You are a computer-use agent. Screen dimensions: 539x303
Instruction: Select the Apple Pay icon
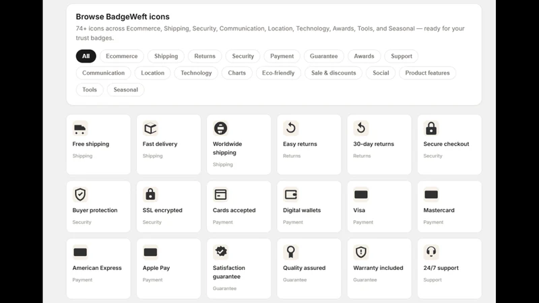point(150,252)
